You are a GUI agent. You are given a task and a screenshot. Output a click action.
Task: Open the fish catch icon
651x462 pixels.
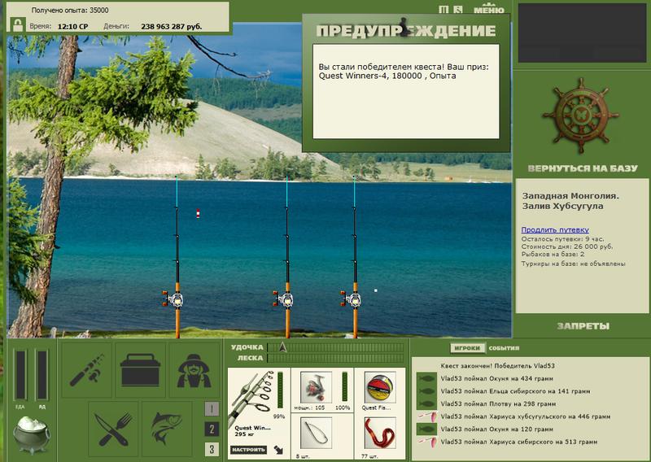click(167, 429)
